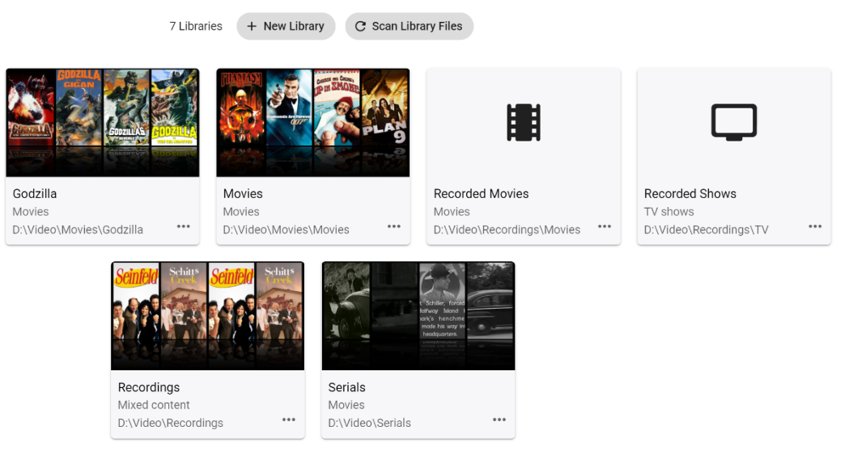The width and height of the screenshot is (849, 460).
Task: Click the path D:\Video\Movies\Godzilla
Action: [x=78, y=229]
